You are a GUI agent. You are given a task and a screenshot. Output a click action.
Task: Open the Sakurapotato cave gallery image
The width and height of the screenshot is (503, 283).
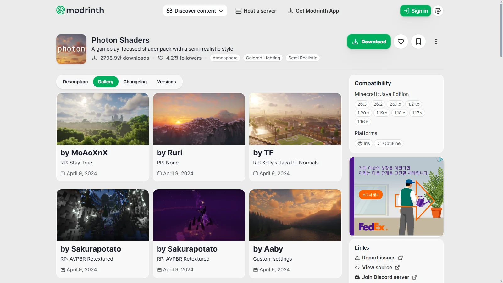[x=102, y=215]
